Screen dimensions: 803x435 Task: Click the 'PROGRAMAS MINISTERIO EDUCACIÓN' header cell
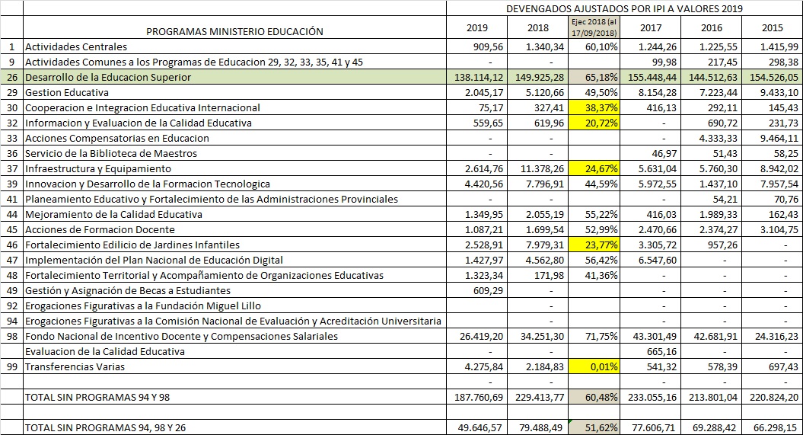[x=234, y=31]
